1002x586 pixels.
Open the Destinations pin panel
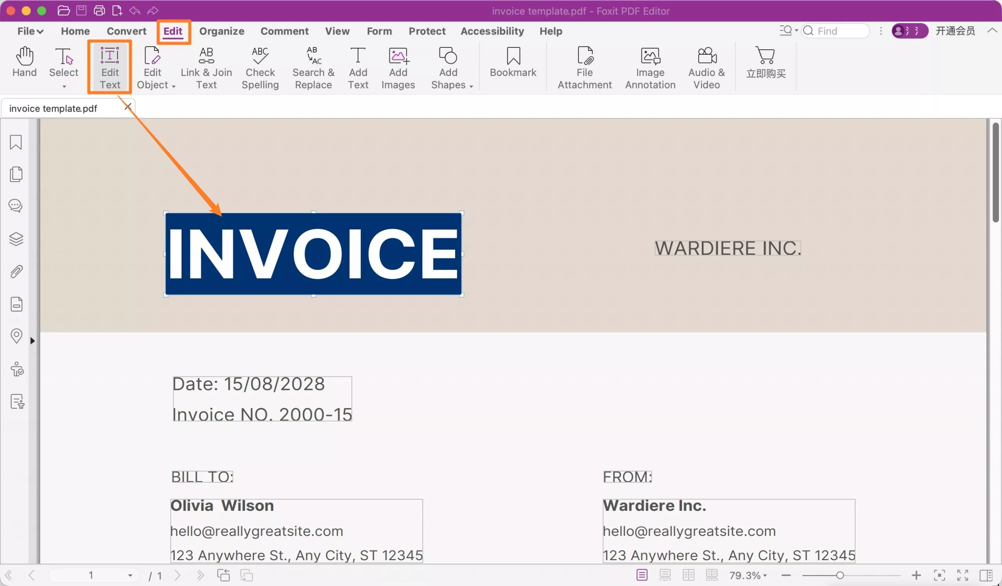coord(16,336)
